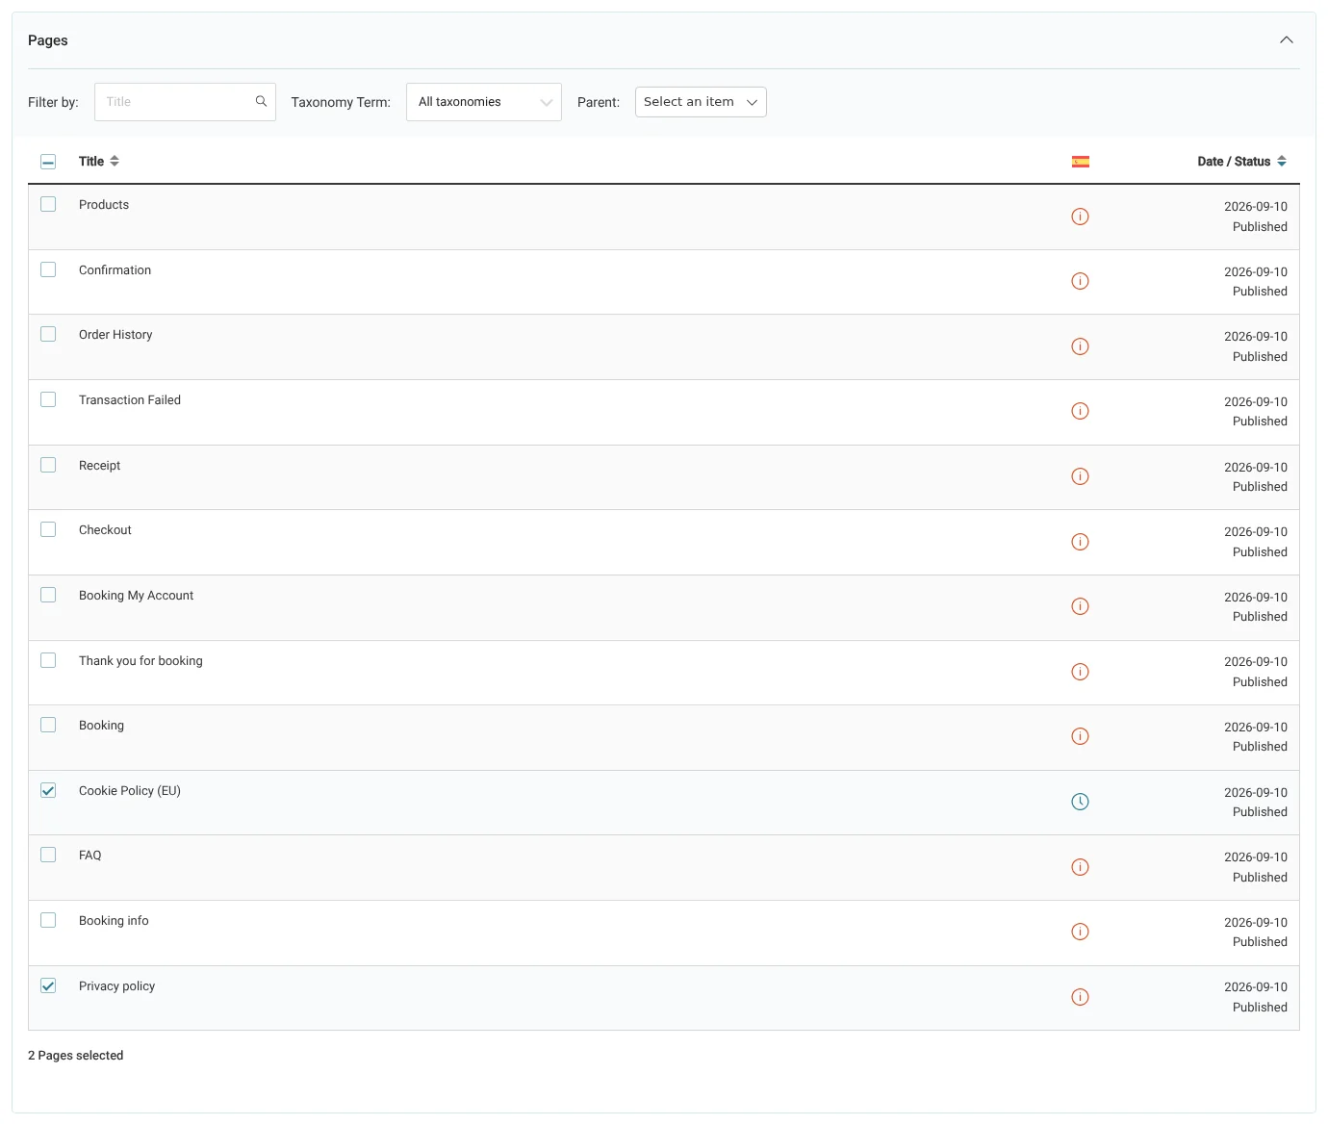Click the clock icon for Cookie Policy (EU)
Screen dimensions: 1328x1125
[1081, 802]
